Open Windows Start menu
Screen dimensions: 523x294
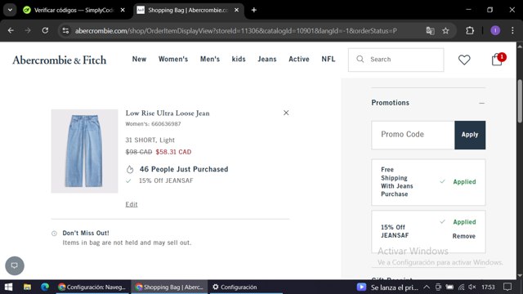[8, 287]
